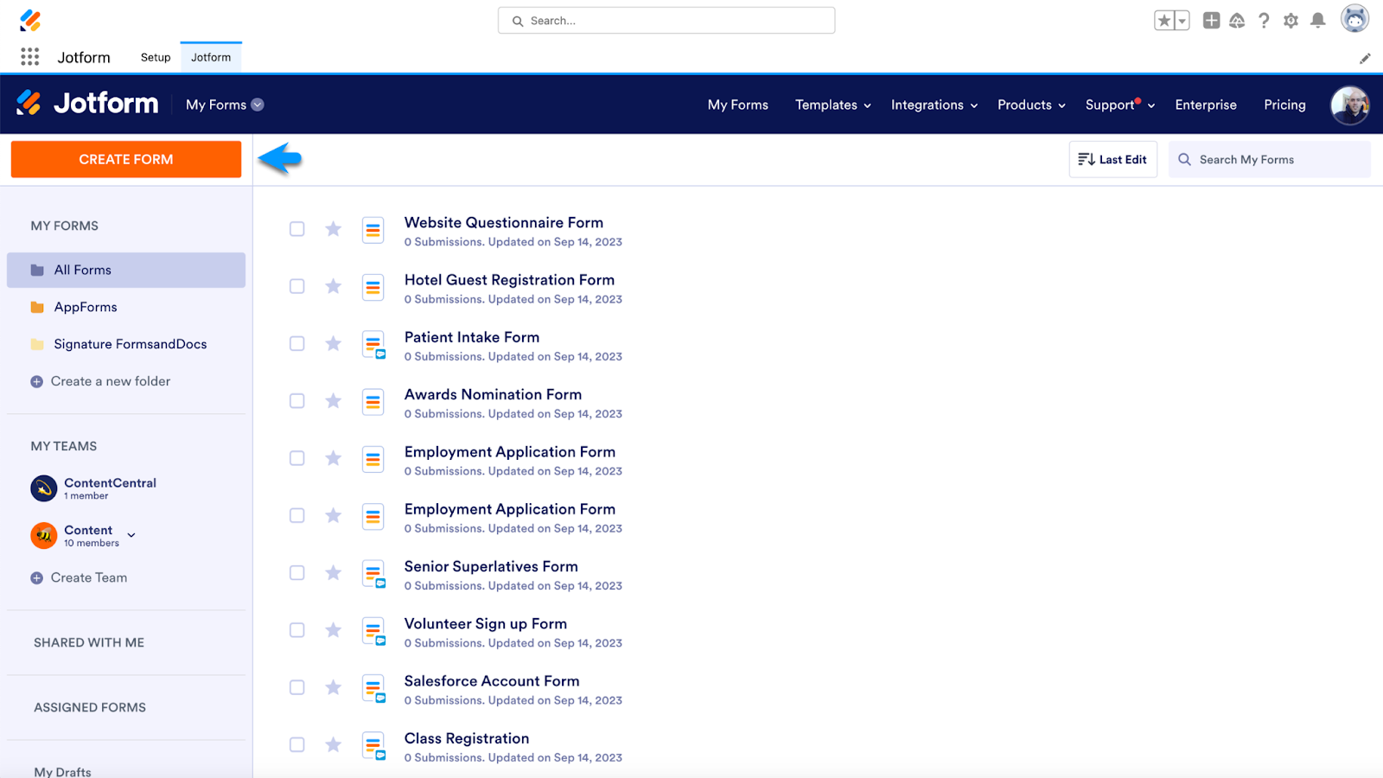Tick the Volunteer Sign up Form checkbox
Screen dimensions: 1383x778
point(296,630)
